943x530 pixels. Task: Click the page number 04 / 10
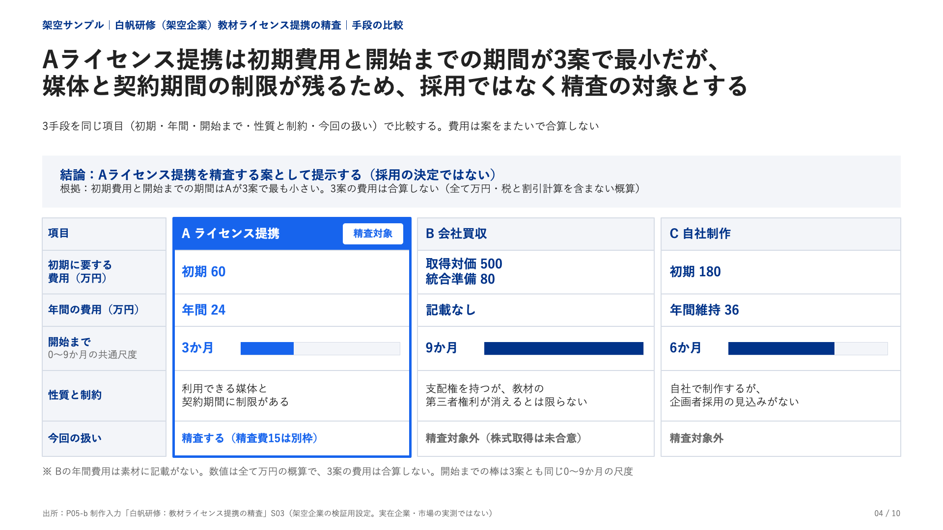[x=887, y=513]
